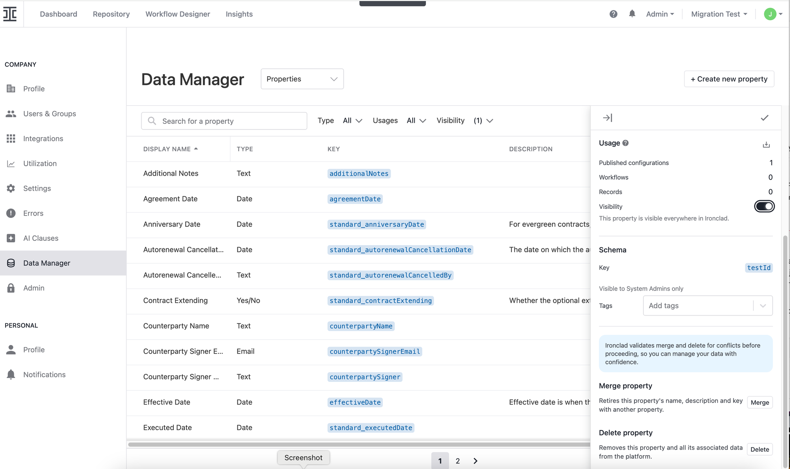Open the Repository tab
Screen dimensions: 790x469
pyautogui.click(x=111, y=14)
